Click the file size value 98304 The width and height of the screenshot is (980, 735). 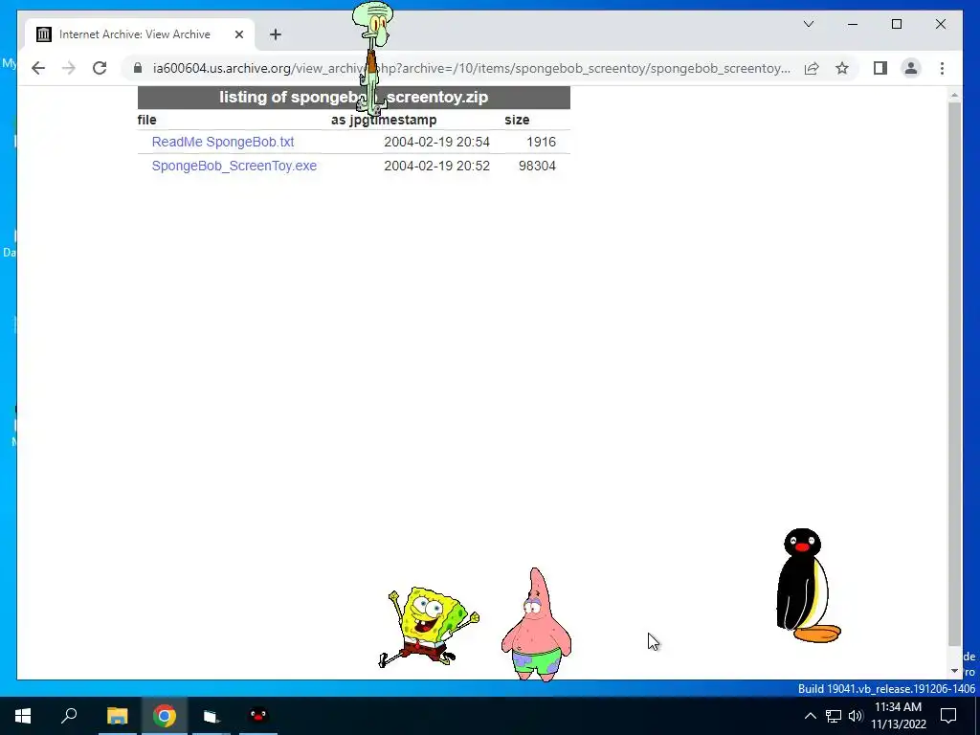click(x=537, y=166)
